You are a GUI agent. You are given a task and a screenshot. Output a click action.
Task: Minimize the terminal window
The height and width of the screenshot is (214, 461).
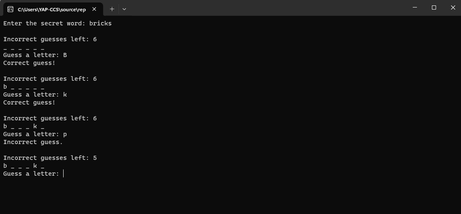[x=415, y=7]
